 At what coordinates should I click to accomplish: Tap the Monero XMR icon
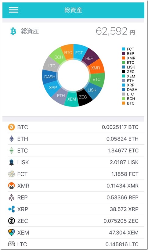tap(12, 186)
